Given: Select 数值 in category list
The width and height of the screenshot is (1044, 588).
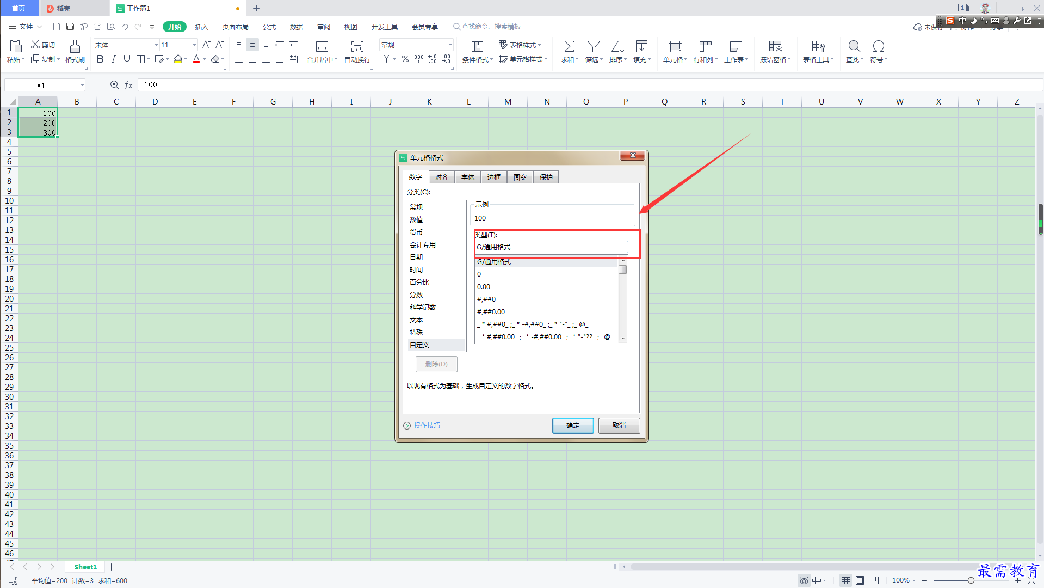Looking at the screenshot, I should click(436, 220).
